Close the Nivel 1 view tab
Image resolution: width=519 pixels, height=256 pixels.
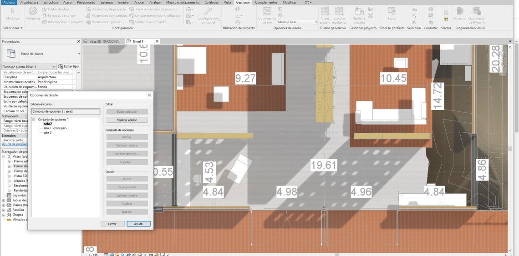(157, 41)
